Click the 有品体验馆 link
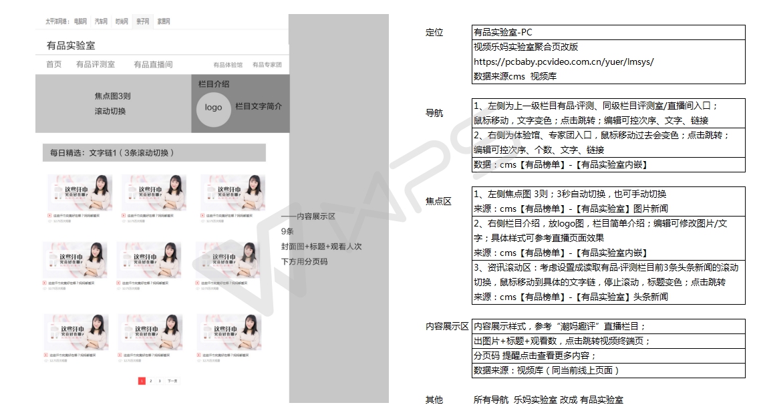This screenshot has width=757, height=419. point(228,65)
